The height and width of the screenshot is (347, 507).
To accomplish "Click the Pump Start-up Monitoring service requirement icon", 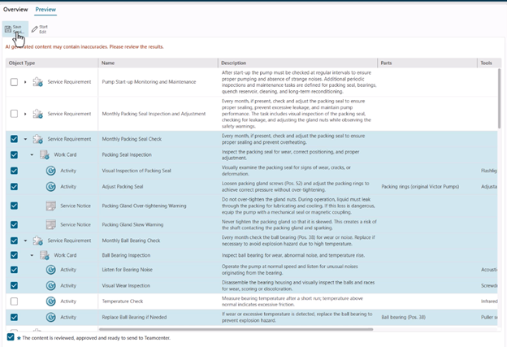I will tap(37, 82).
